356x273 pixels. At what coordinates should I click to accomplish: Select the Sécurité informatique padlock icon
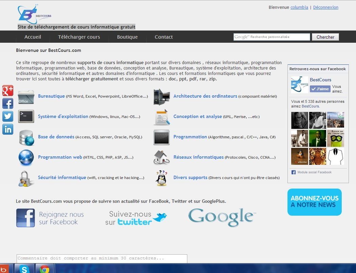click(x=26, y=178)
